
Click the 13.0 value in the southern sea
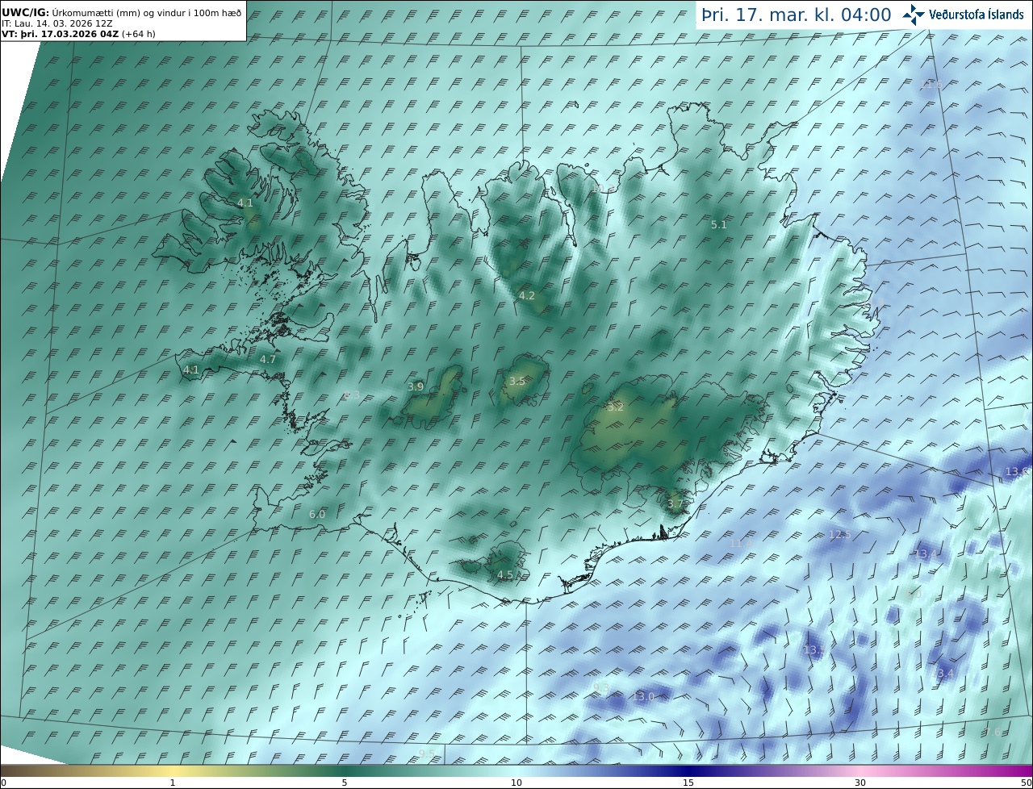(643, 697)
